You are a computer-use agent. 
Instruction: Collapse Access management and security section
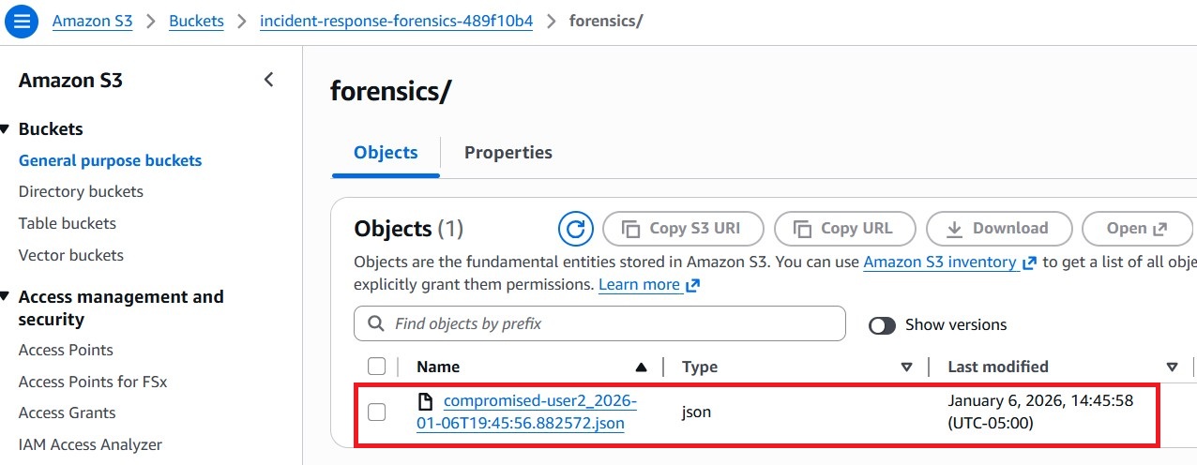[5, 297]
